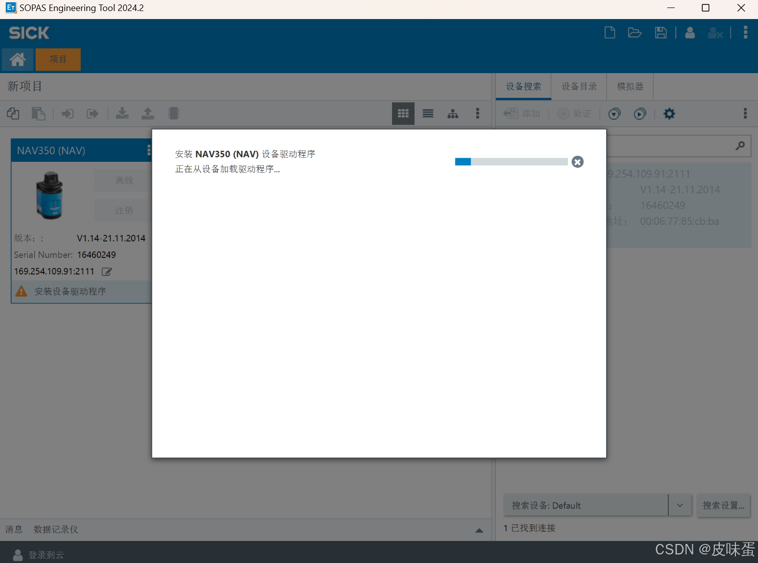The image size is (758, 563).
Task: Click the magnifier search icon
Action: [740, 146]
